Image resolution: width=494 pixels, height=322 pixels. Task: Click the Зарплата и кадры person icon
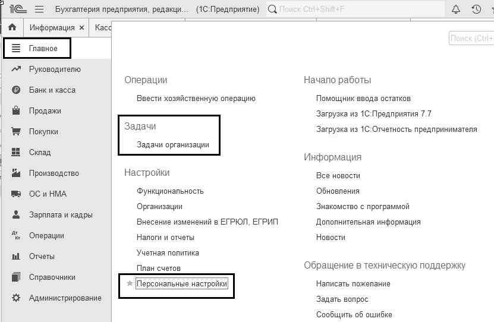(16, 214)
